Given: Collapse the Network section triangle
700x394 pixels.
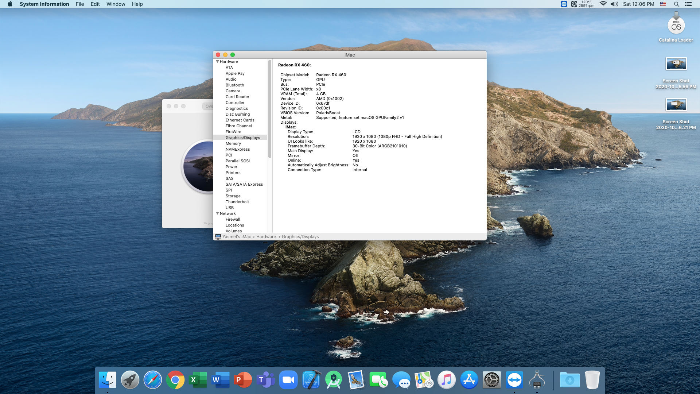Looking at the screenshot, I should (x=217, y=213).
